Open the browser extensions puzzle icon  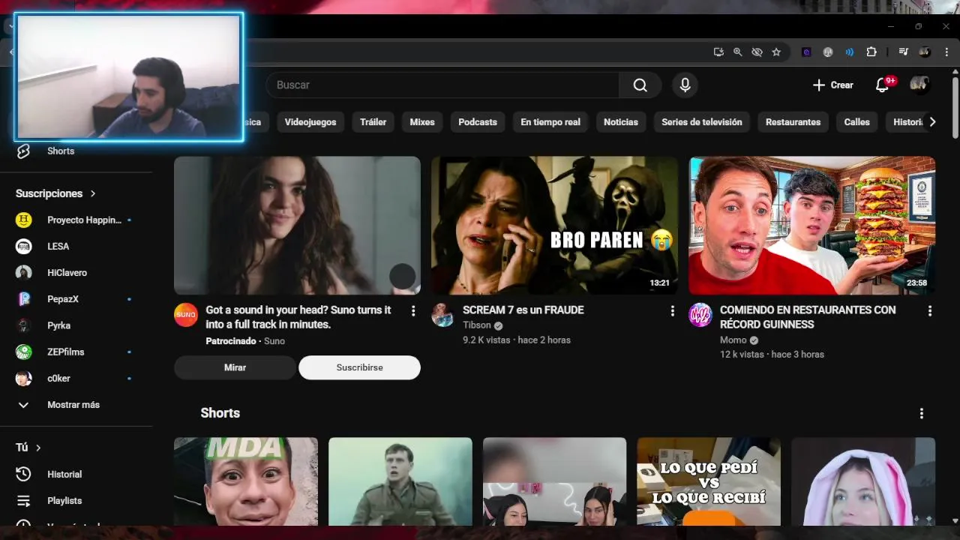coord(871,52)
